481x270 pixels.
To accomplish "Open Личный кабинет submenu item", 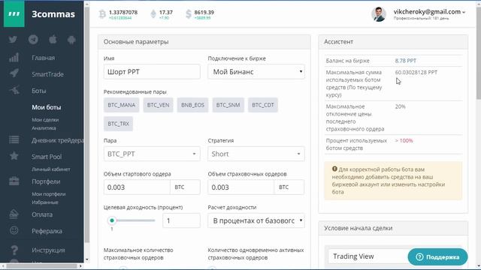I will tap(51, 169).
